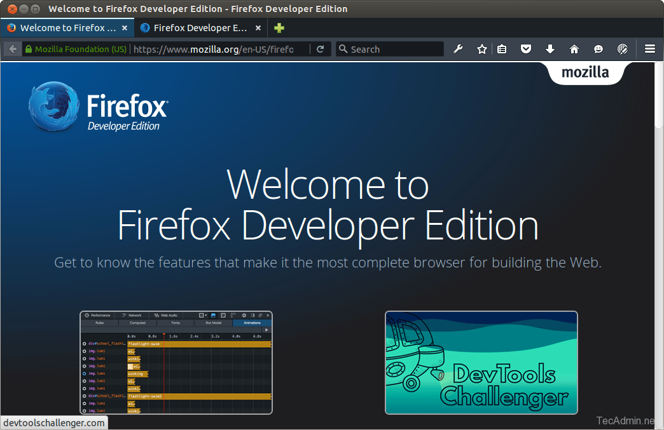Viewport: 664px width, 430px height.
Task: Click the back navigation arrow
Action: (13, 49)
